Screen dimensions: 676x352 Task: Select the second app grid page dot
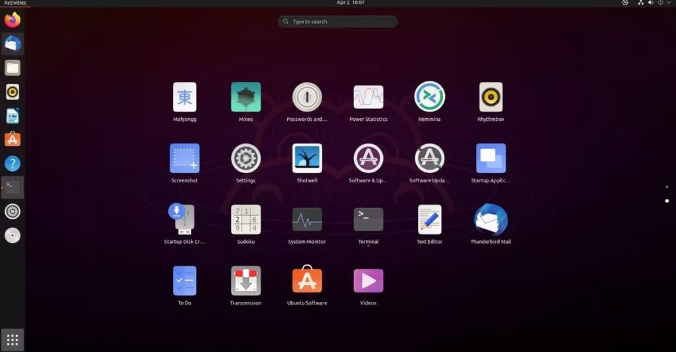click(667, 201)
